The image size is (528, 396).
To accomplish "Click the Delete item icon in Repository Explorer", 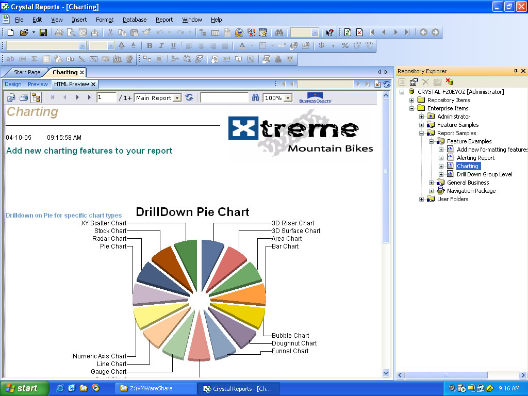I will (x=425, y=82).
